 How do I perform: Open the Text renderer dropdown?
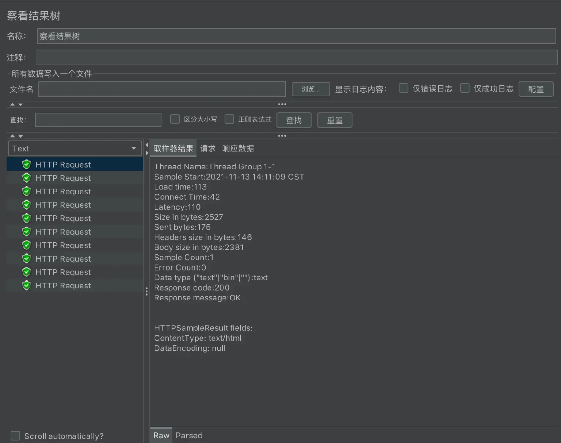point(75,149)
